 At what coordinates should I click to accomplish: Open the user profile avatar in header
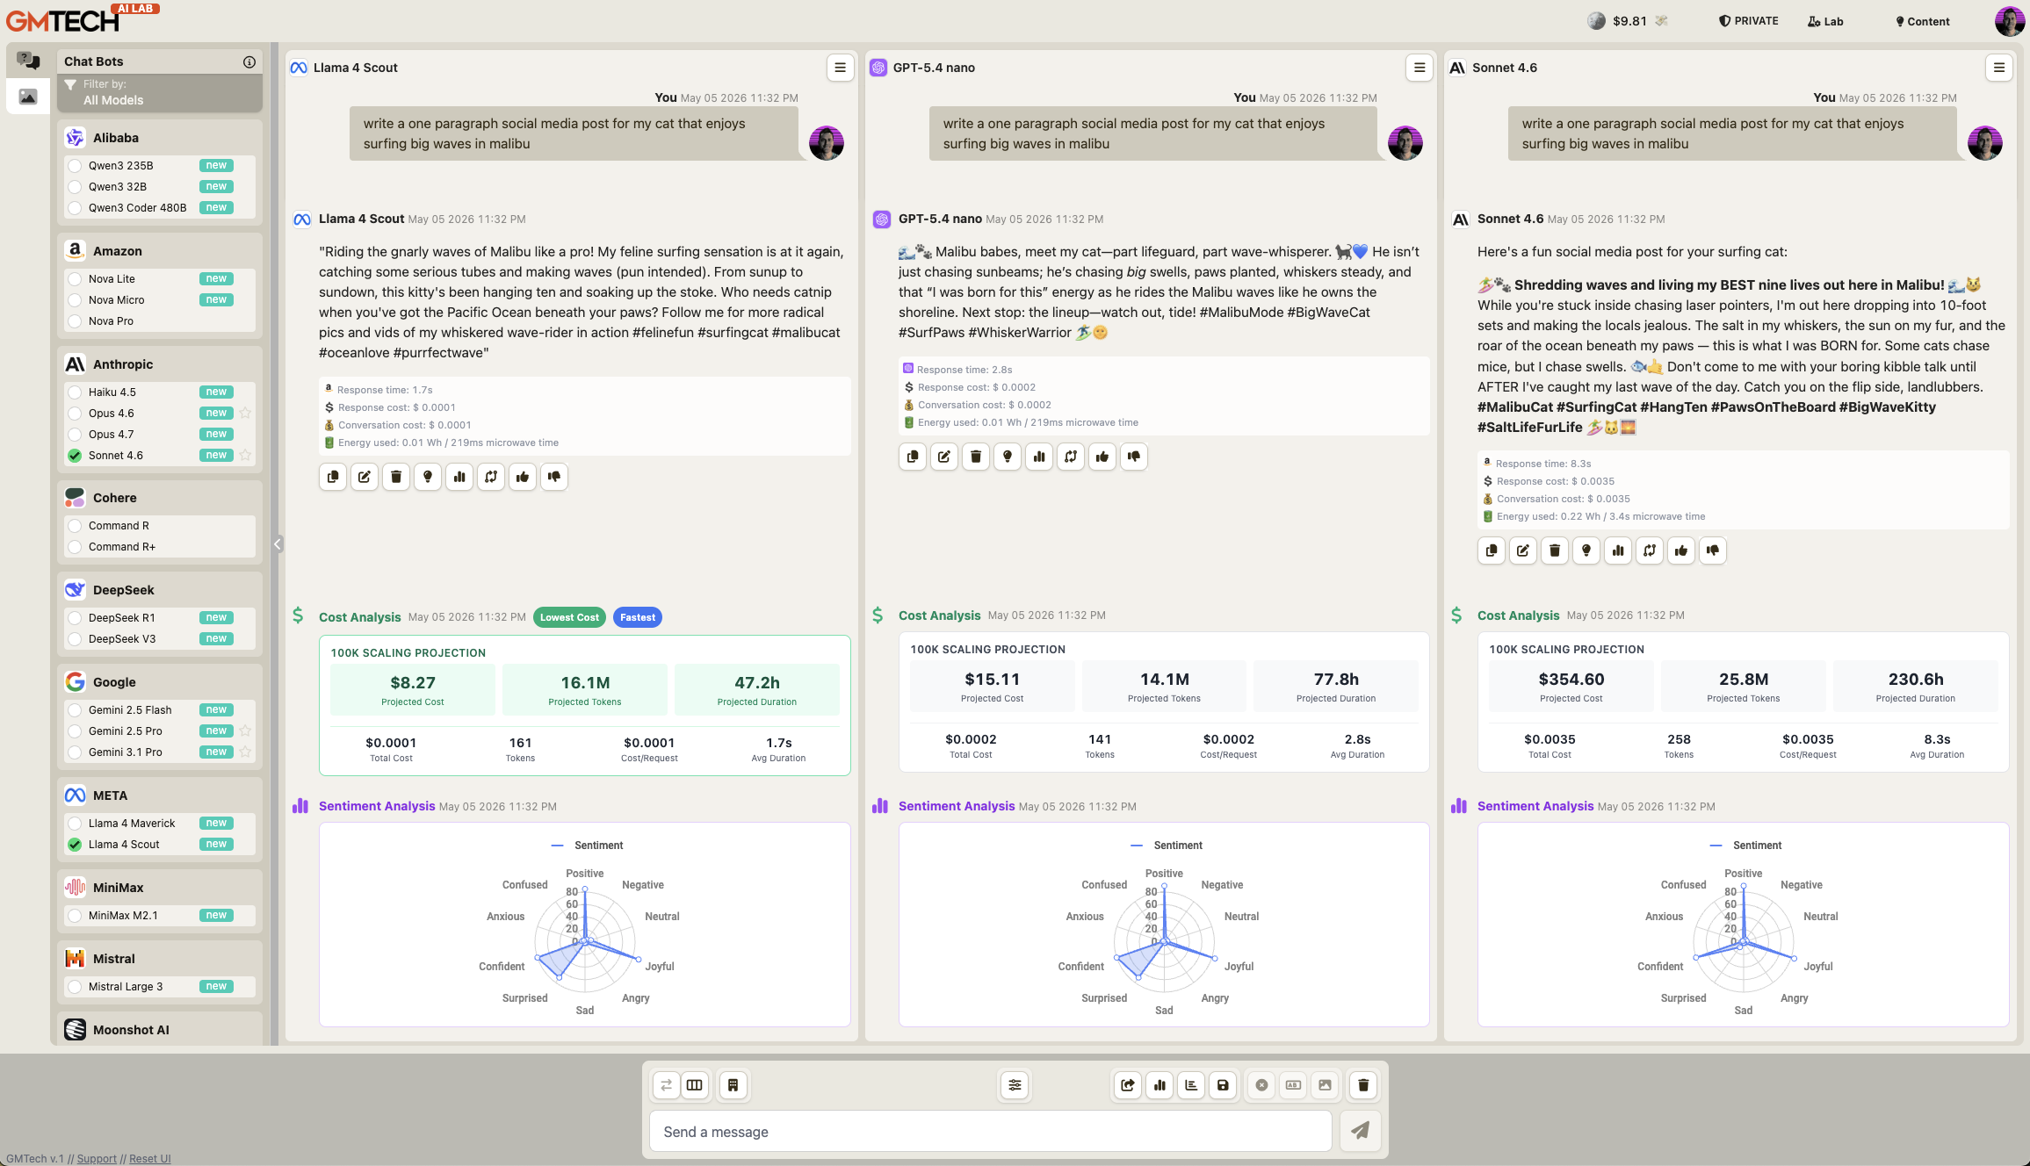[2009, 21]
